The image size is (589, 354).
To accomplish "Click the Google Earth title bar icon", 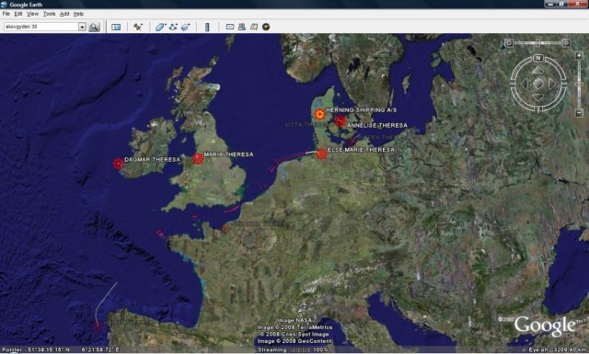I will [4, 5].
